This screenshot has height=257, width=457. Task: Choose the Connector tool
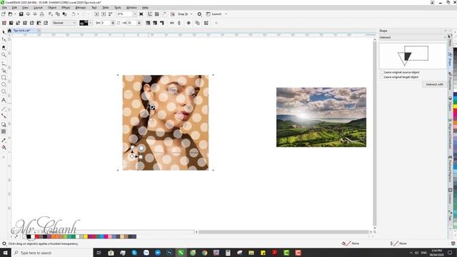(x=4, y=116)
